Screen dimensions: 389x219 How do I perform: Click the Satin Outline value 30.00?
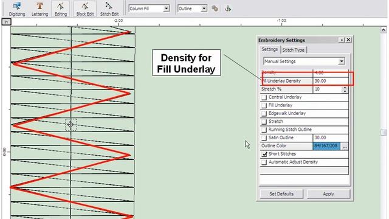(x=331, y=137)
